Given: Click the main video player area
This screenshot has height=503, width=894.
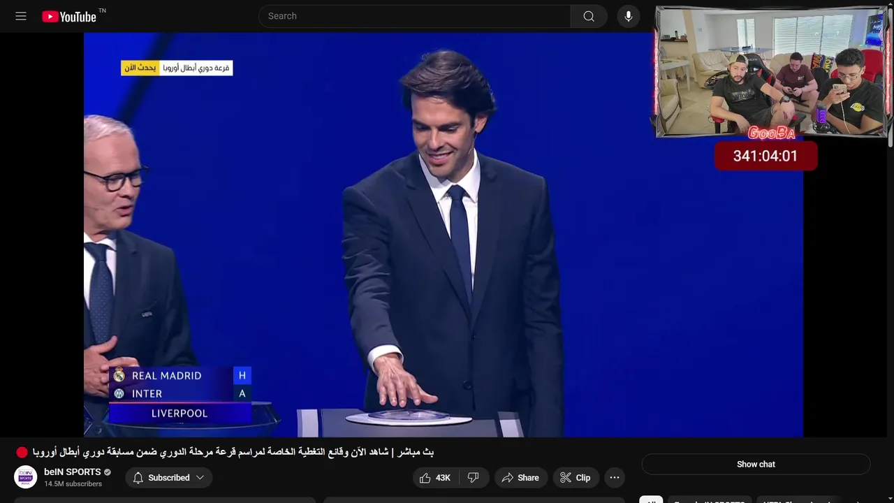Looking at the screenshot, I should [x=444, y=235].
